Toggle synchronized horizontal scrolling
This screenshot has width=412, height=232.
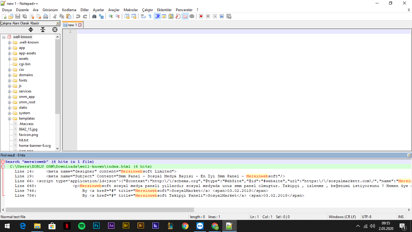tap(134, 16)
